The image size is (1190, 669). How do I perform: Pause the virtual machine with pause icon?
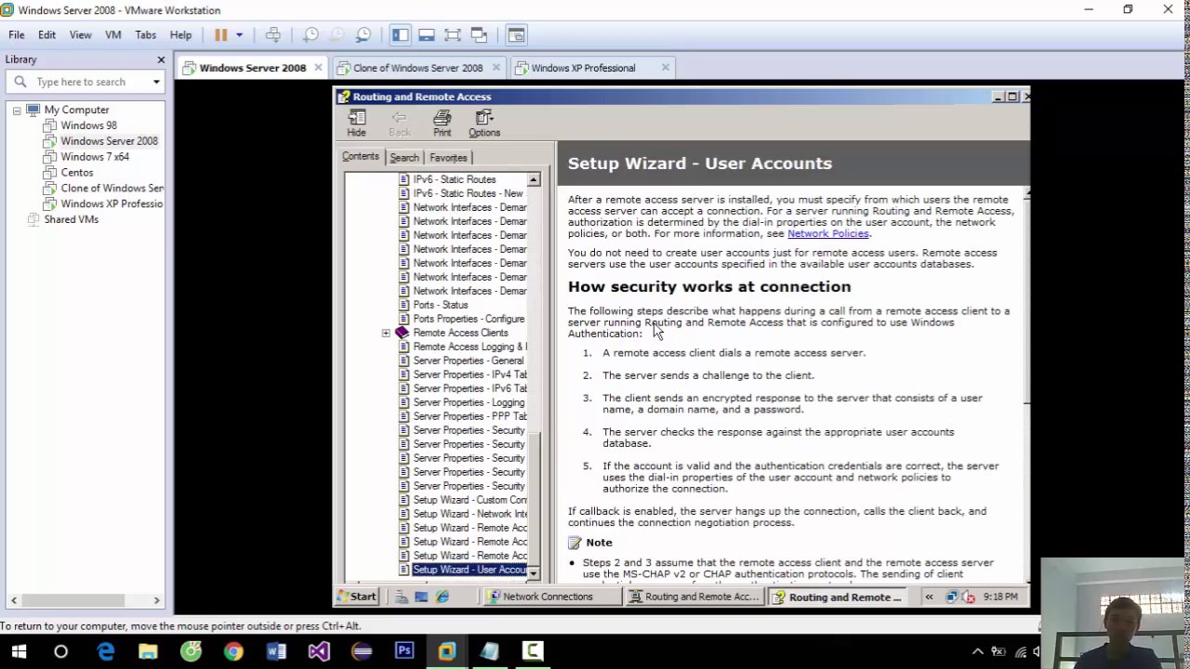(221, 34)
